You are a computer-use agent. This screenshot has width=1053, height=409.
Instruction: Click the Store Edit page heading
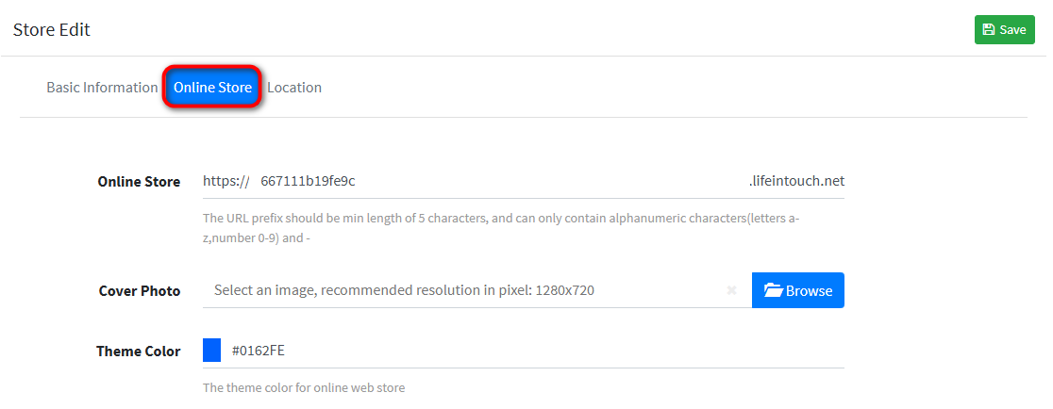(x=52, y=29)
